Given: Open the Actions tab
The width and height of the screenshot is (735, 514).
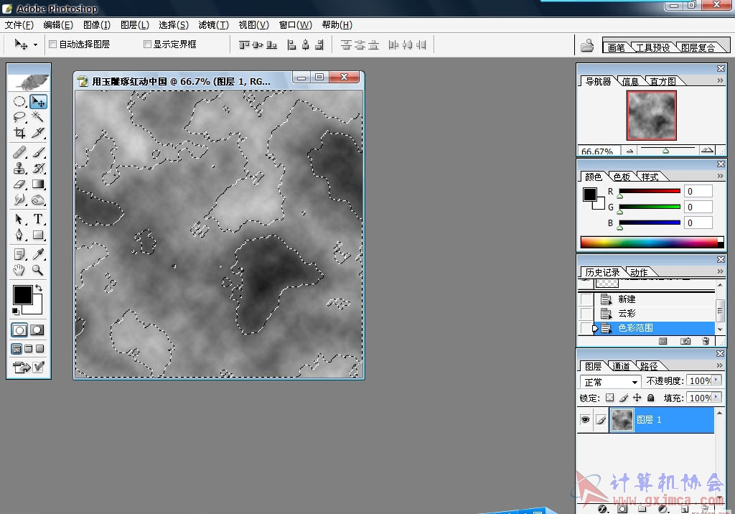Looking at the screenshot, I should 639,273.
